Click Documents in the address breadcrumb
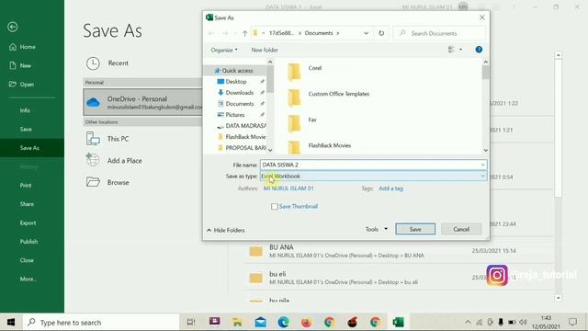 319,33
